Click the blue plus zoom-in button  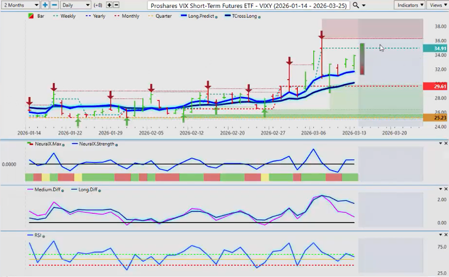[45, 5]
